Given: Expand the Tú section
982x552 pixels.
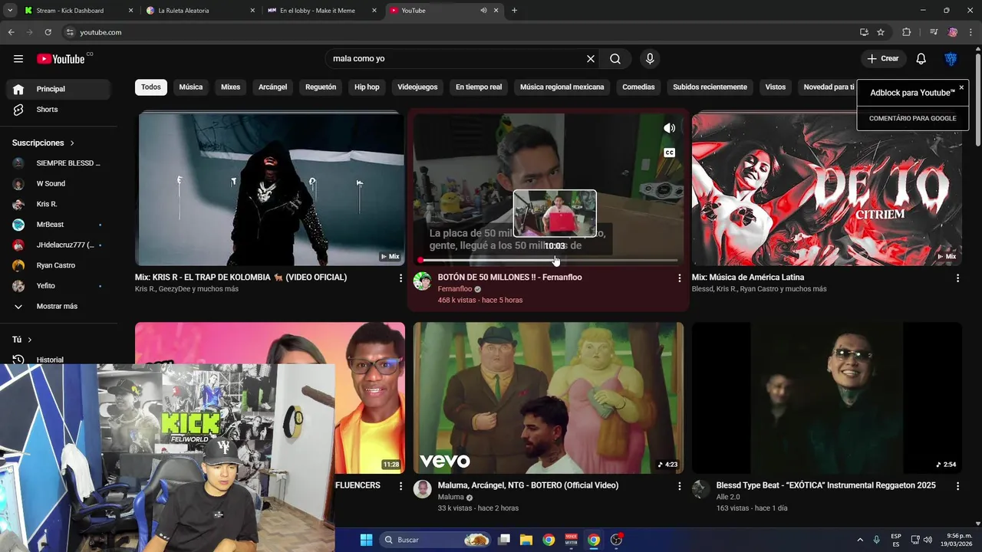Looking at the screenshot, I should pyautogui.click(x=22, y=340).
